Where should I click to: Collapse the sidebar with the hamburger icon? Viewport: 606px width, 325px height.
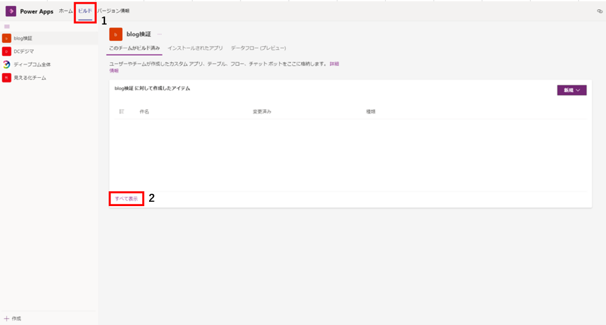pyautogui.click(x=7, y=26)
